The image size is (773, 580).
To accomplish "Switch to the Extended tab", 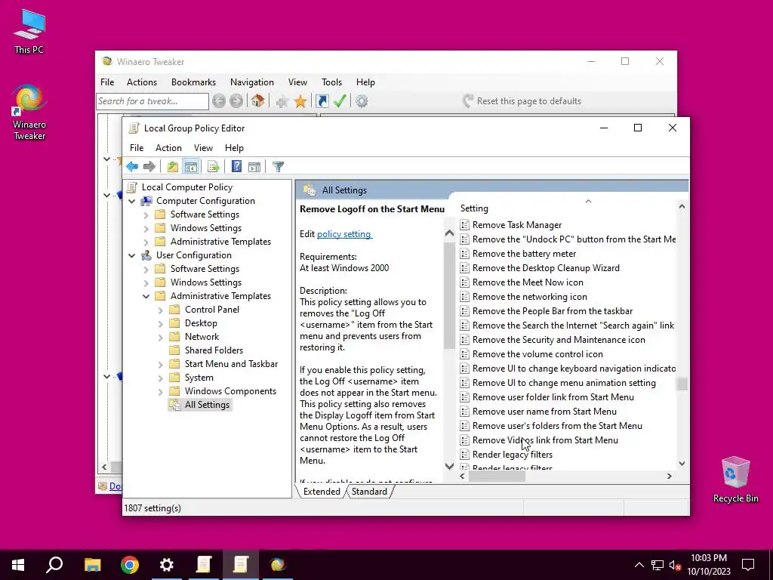I will [x=322, y=492].
